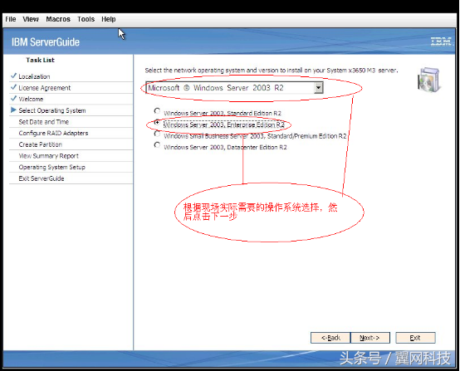Click the Exit ServerGuide task
460x371 pixels.
pos(42,178)
